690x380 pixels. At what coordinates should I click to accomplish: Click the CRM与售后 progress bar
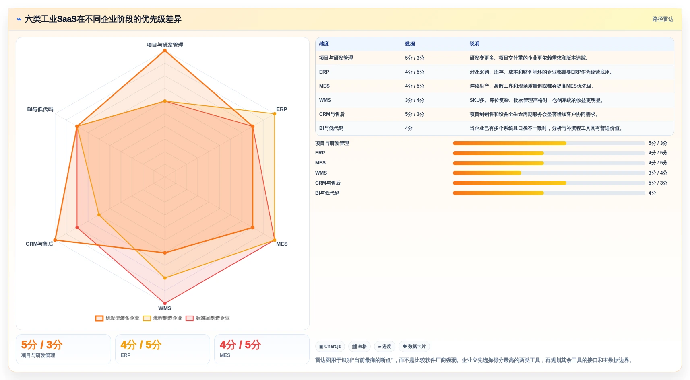click(549, 183)
